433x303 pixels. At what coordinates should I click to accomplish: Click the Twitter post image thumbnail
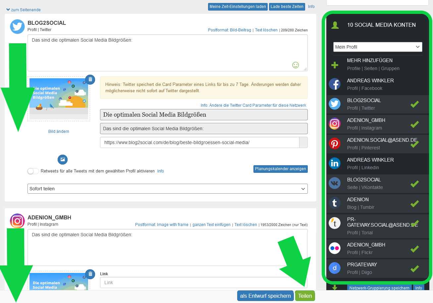[x=59, y=98]
